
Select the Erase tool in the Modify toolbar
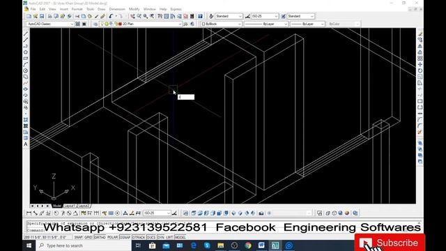point(420,33)
